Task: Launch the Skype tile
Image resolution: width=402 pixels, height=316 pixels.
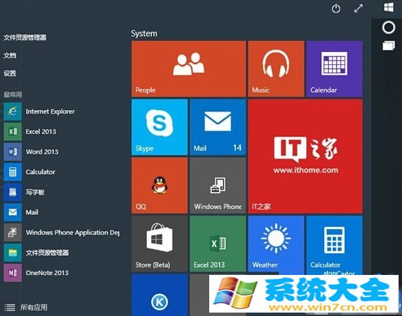Action: pyautogui.click(x=159, y=127)
